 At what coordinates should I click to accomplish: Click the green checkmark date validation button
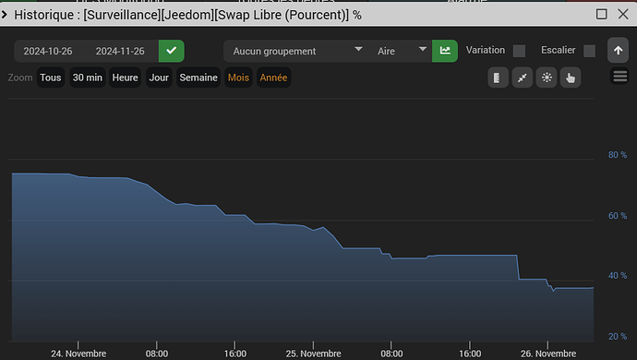point(172,51)
